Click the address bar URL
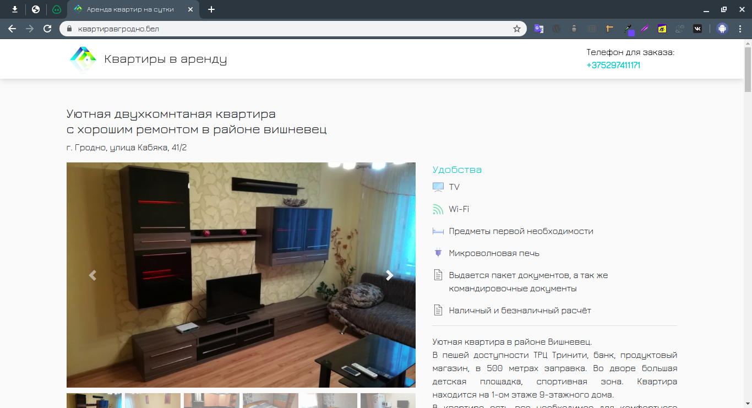The height and width of the screenshot is (408, 752). coord(118,29)
